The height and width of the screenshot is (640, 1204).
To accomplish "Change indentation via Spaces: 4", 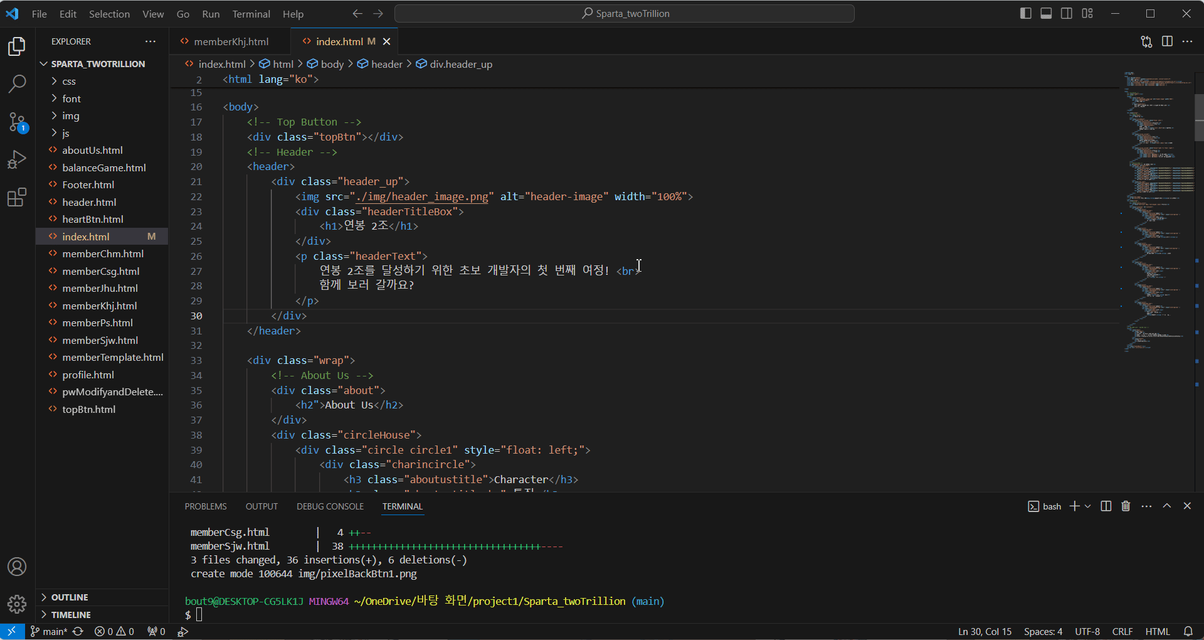I will (x=1043, y=632).
